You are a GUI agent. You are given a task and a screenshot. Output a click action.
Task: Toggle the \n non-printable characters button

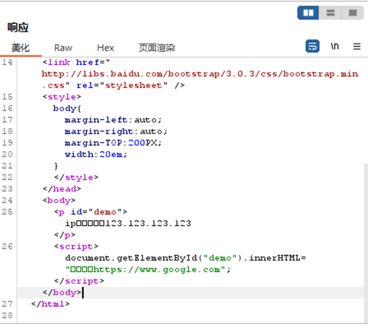coord(335,46)
